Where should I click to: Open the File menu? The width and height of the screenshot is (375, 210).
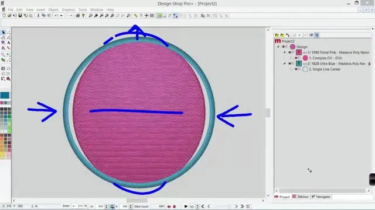[x=11, y=10]
